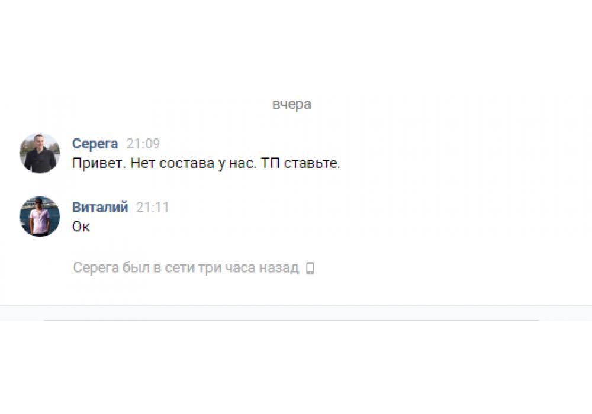Open the Серега sender name link

pyautogui.click(x=95, y=144)
